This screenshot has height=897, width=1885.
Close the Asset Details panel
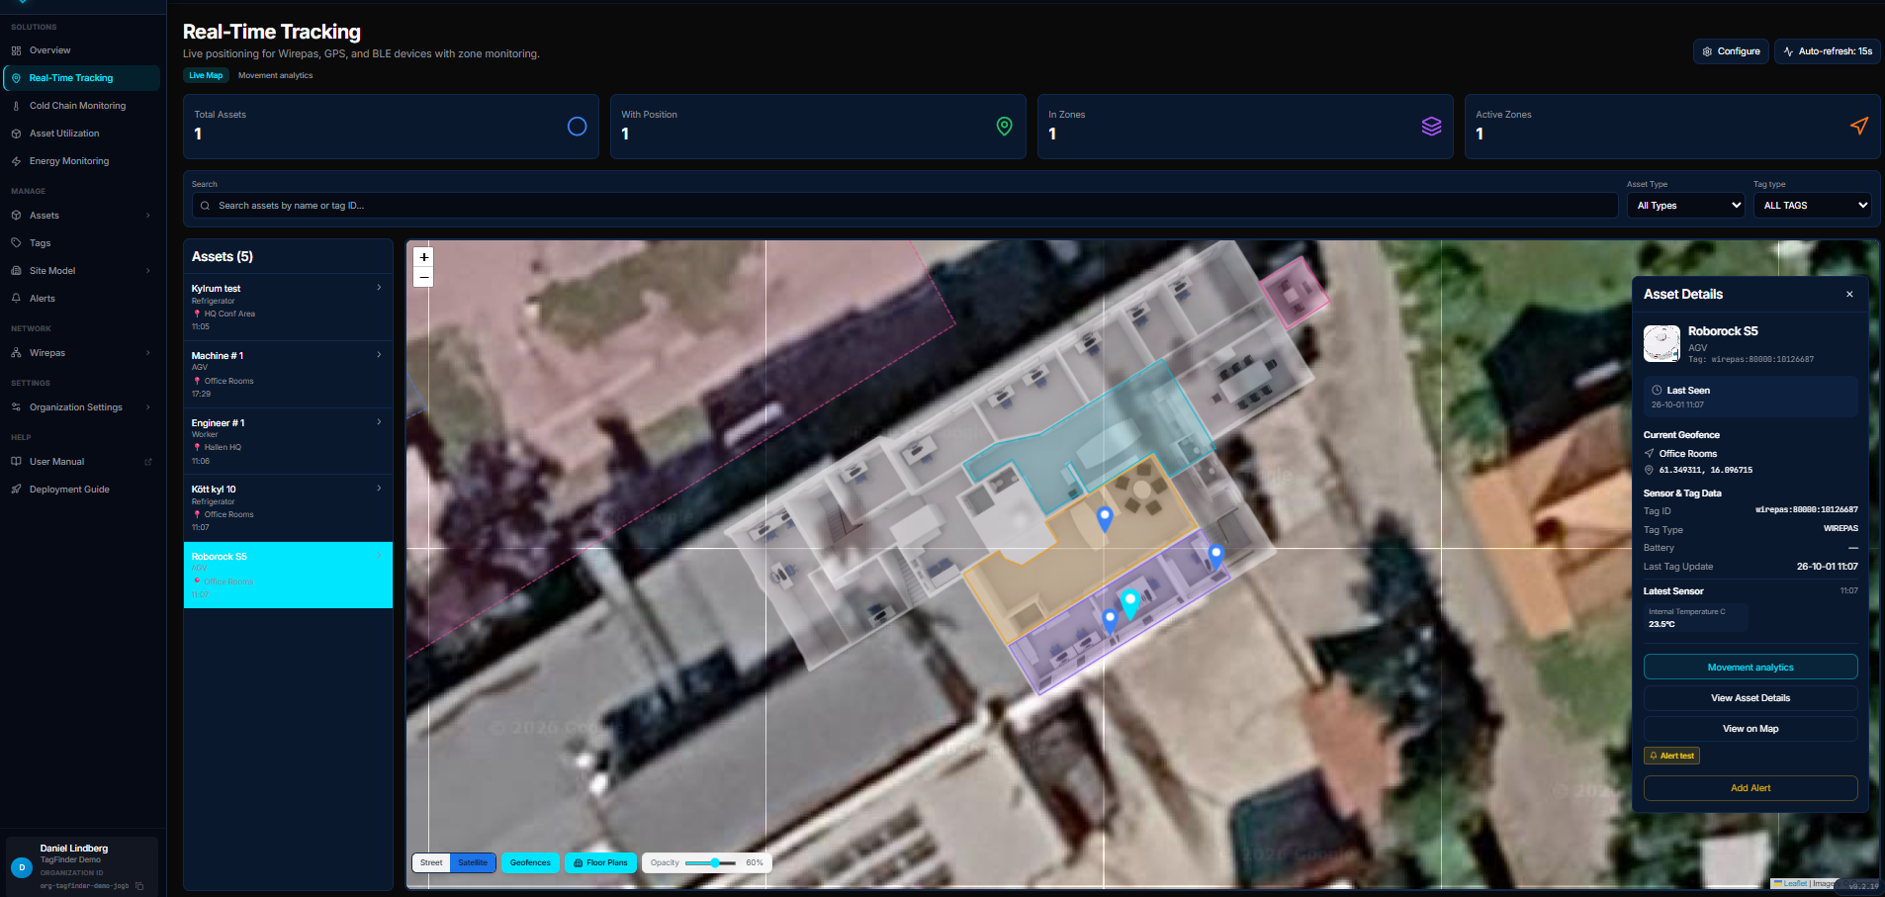[x=1849, y=295]
